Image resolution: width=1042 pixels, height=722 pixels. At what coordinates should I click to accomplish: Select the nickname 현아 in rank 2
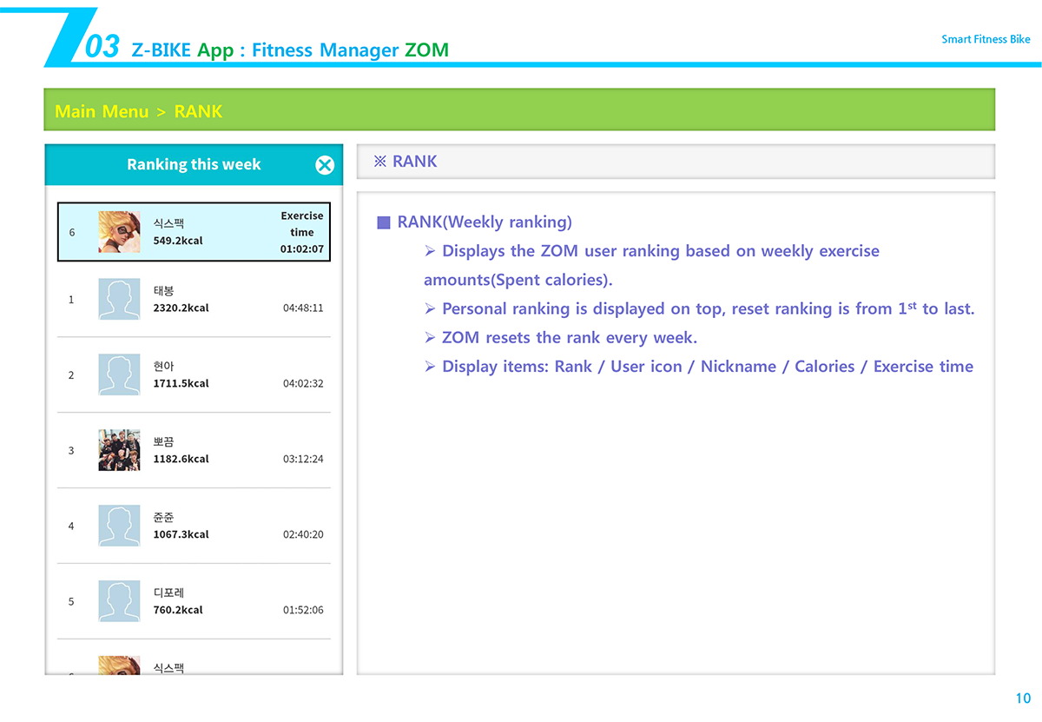(x=163, y=367)
